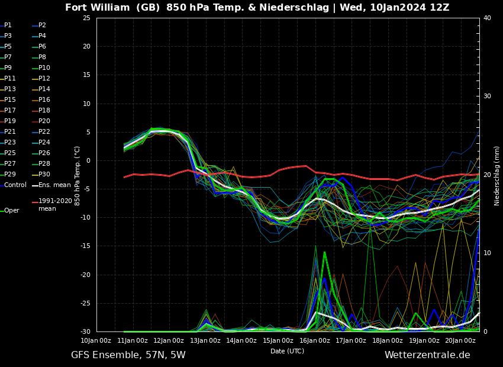
Task: Select the 16Jan 00z date tick
Action: [x=315, y=340]
